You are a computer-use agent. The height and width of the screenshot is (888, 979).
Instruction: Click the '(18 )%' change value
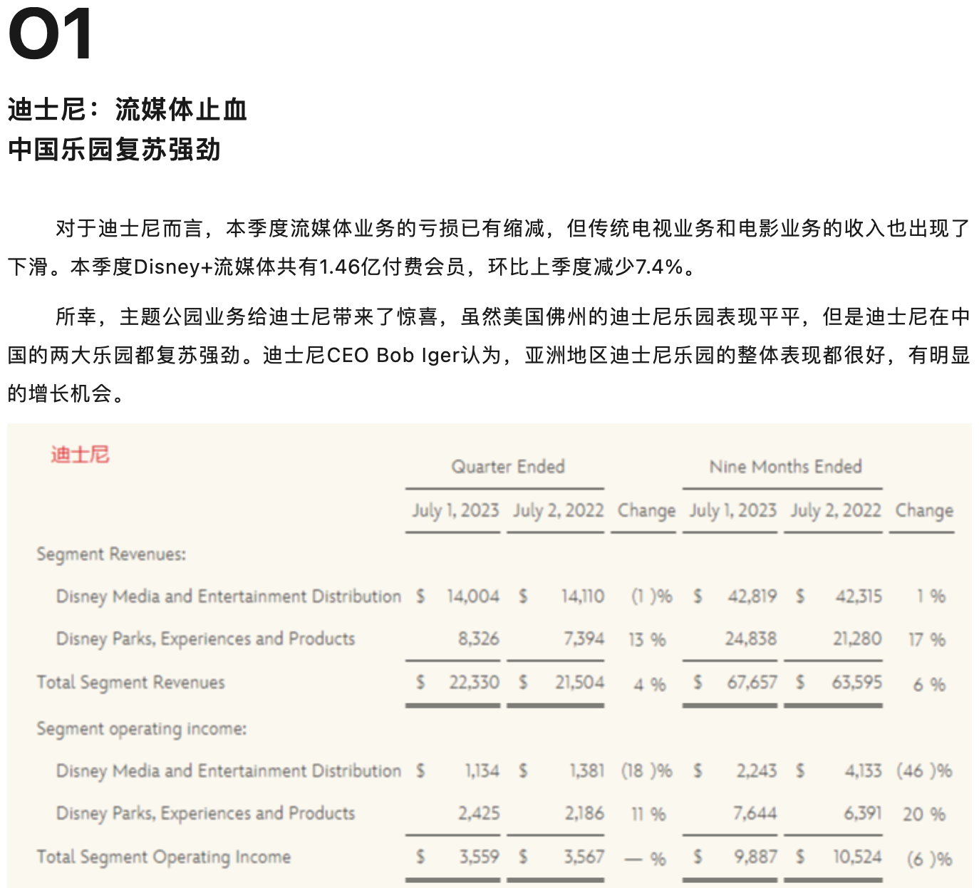point(647,771)
